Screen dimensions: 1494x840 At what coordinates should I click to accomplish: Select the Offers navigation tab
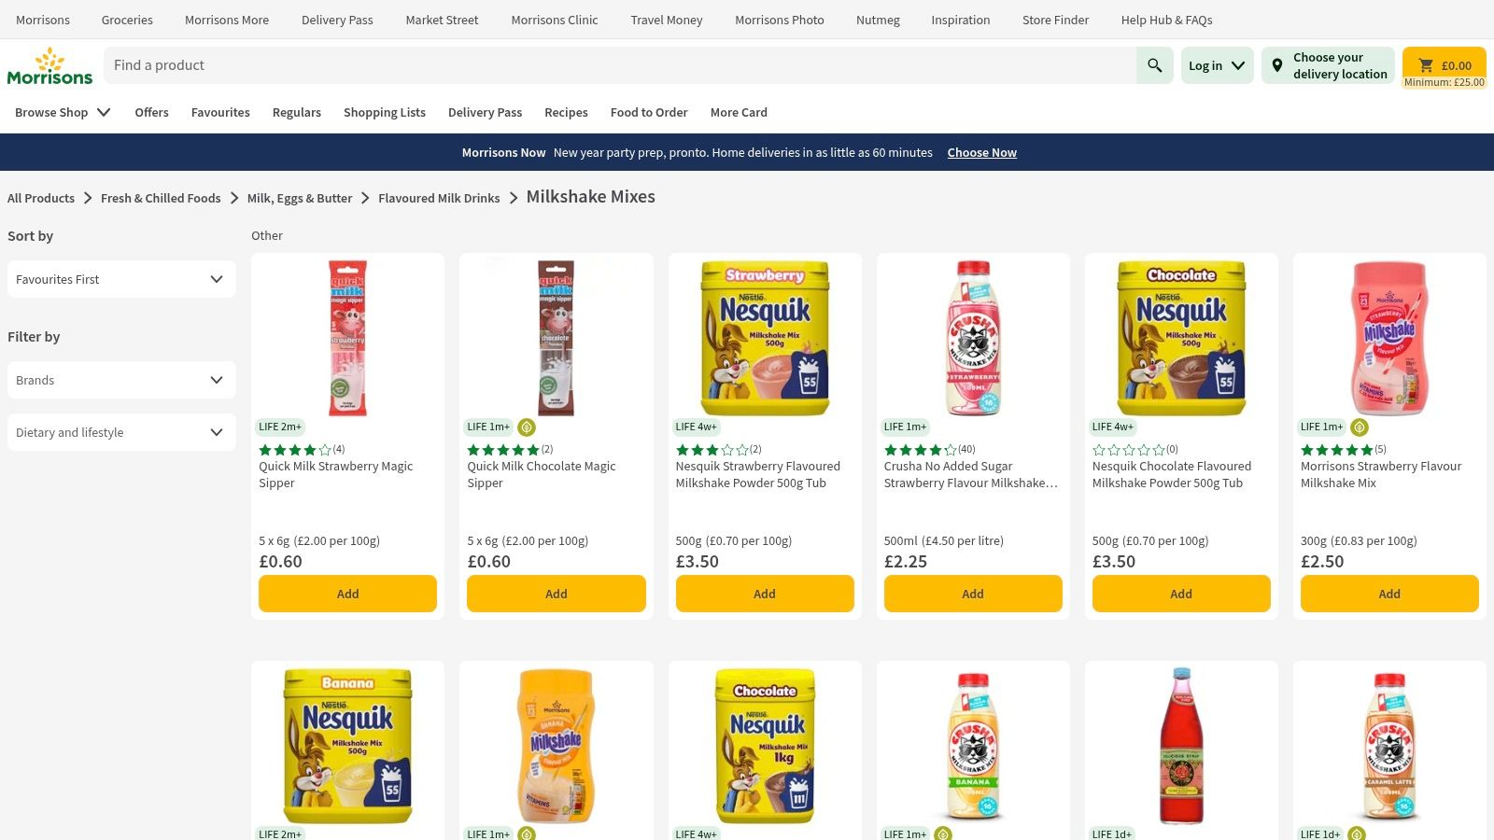[151, 112]
